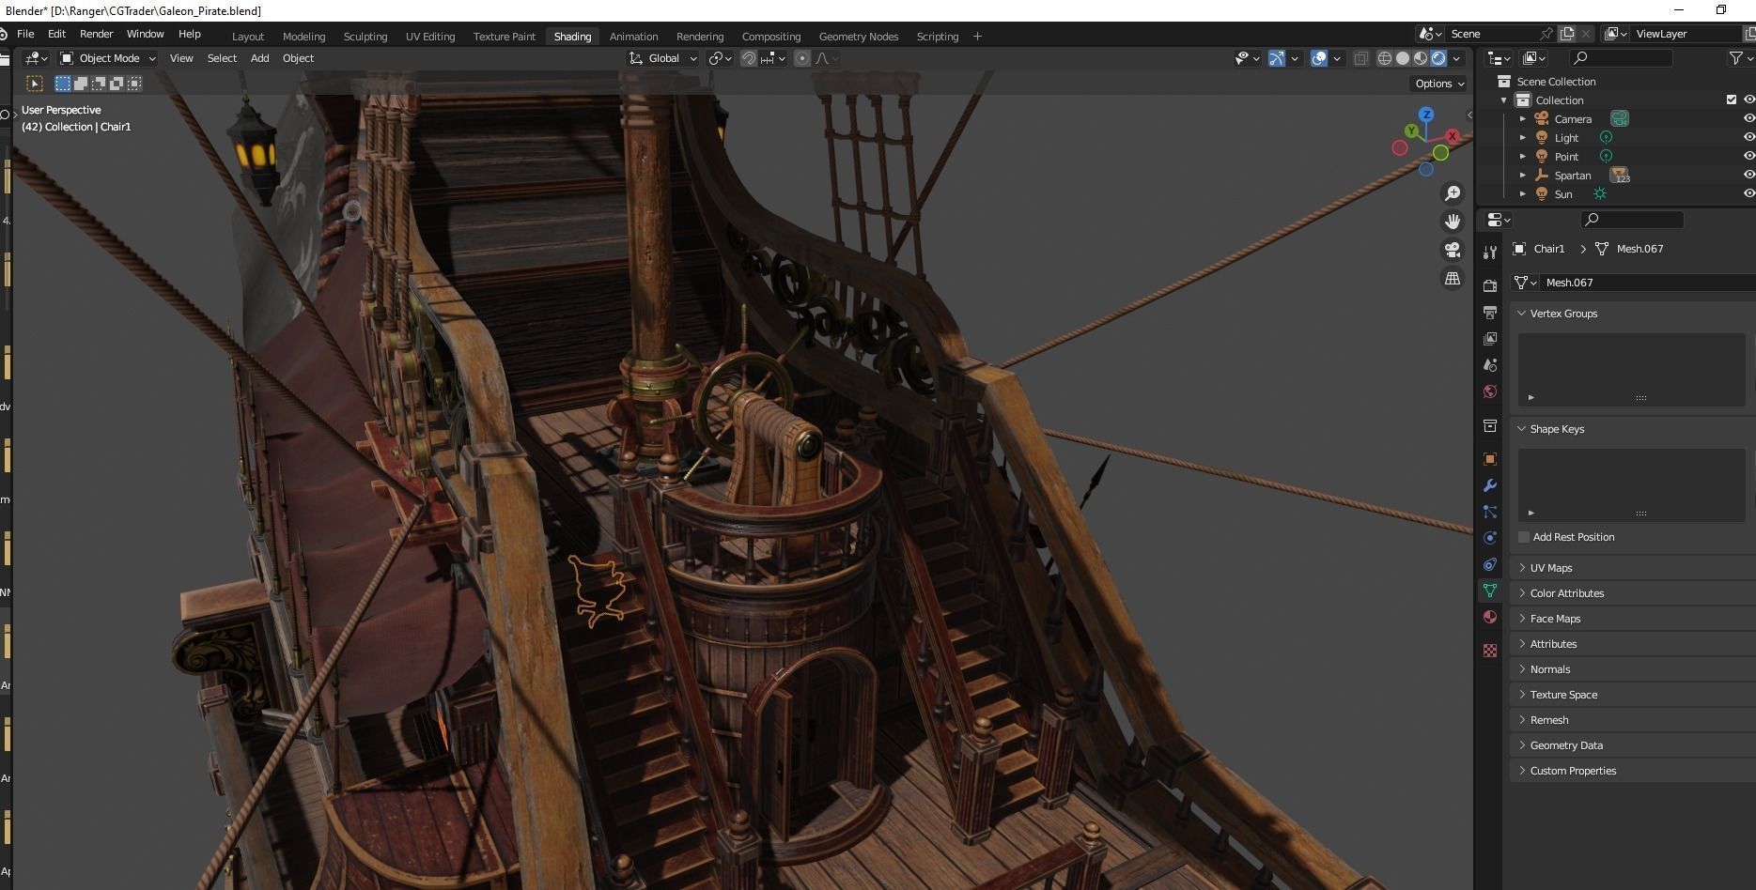The image size is (1756, 890).
Task: Choose the Invert selection mode icon
Action: 117,84
